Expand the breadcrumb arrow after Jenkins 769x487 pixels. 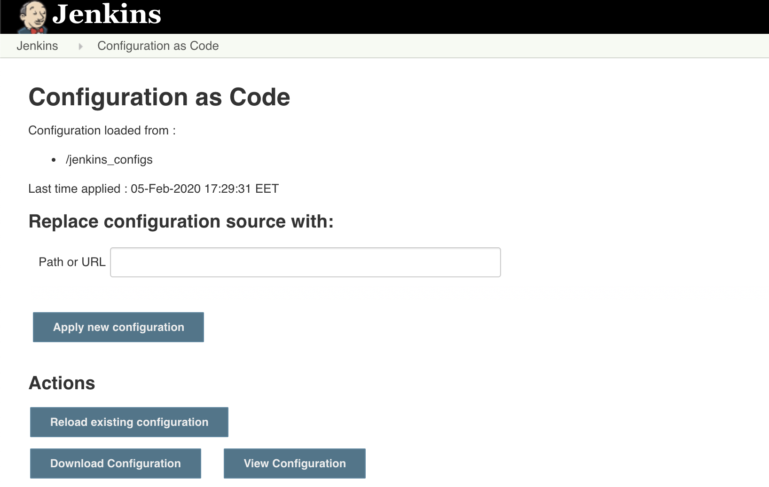pyautogui.click(x=80, y=46)
